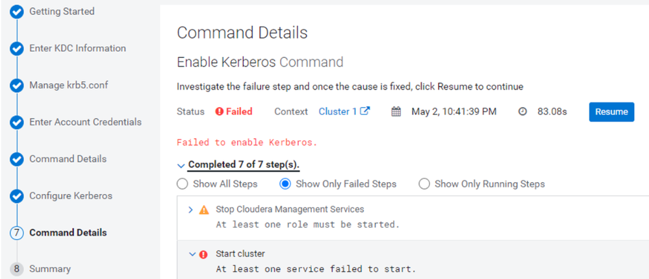The width and height of the screenshot is (649, 279).
Task: Click the step 7 circle icon
Action: pyautogui.click(x=16, y=233)
